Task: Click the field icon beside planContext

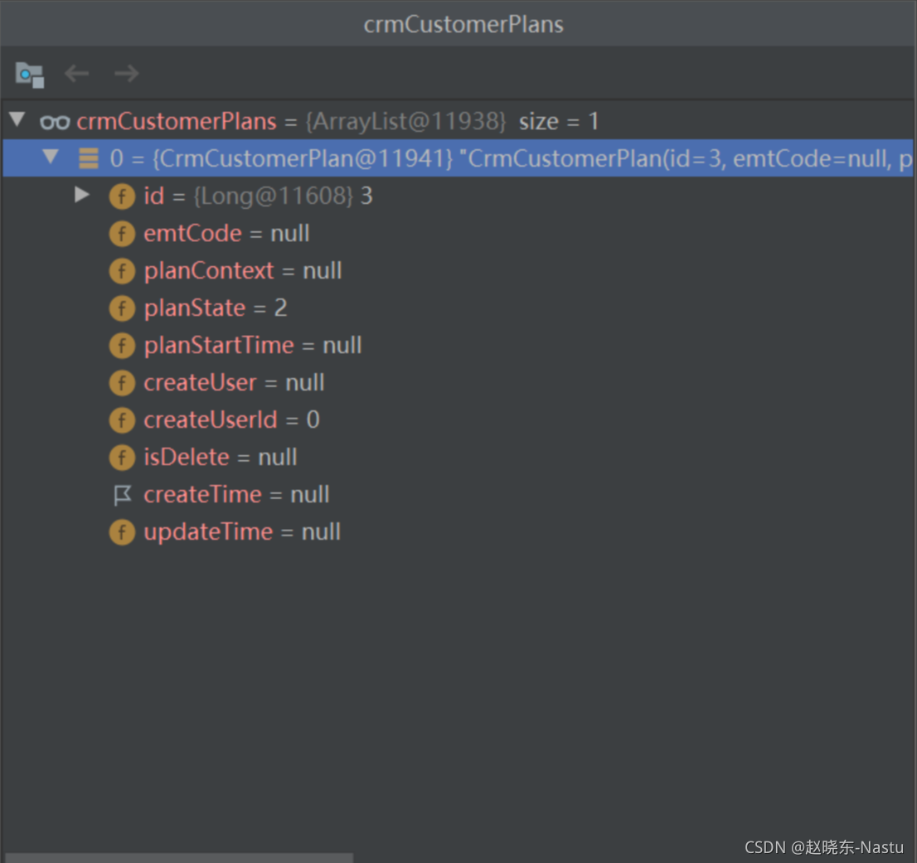Action: tap(122, 271)
